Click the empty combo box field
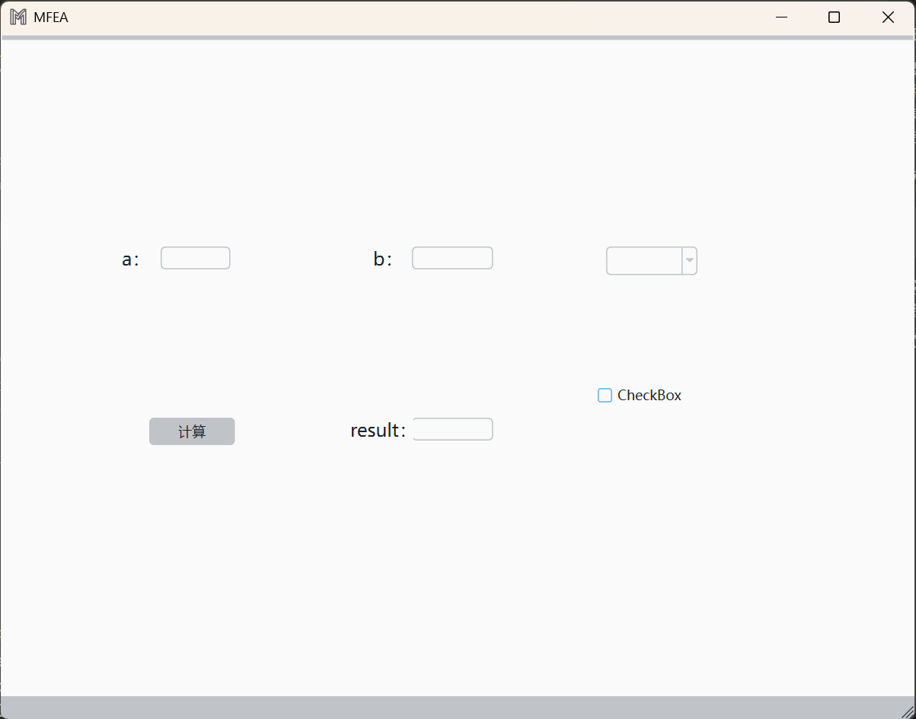This screenshot has height=719, width=916. (x=644, y=261)
